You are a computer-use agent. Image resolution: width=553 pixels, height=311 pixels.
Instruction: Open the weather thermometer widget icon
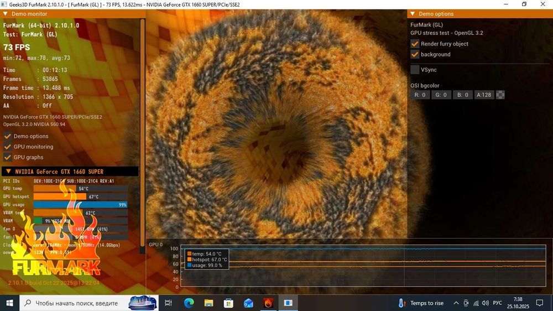click(401, 303)
